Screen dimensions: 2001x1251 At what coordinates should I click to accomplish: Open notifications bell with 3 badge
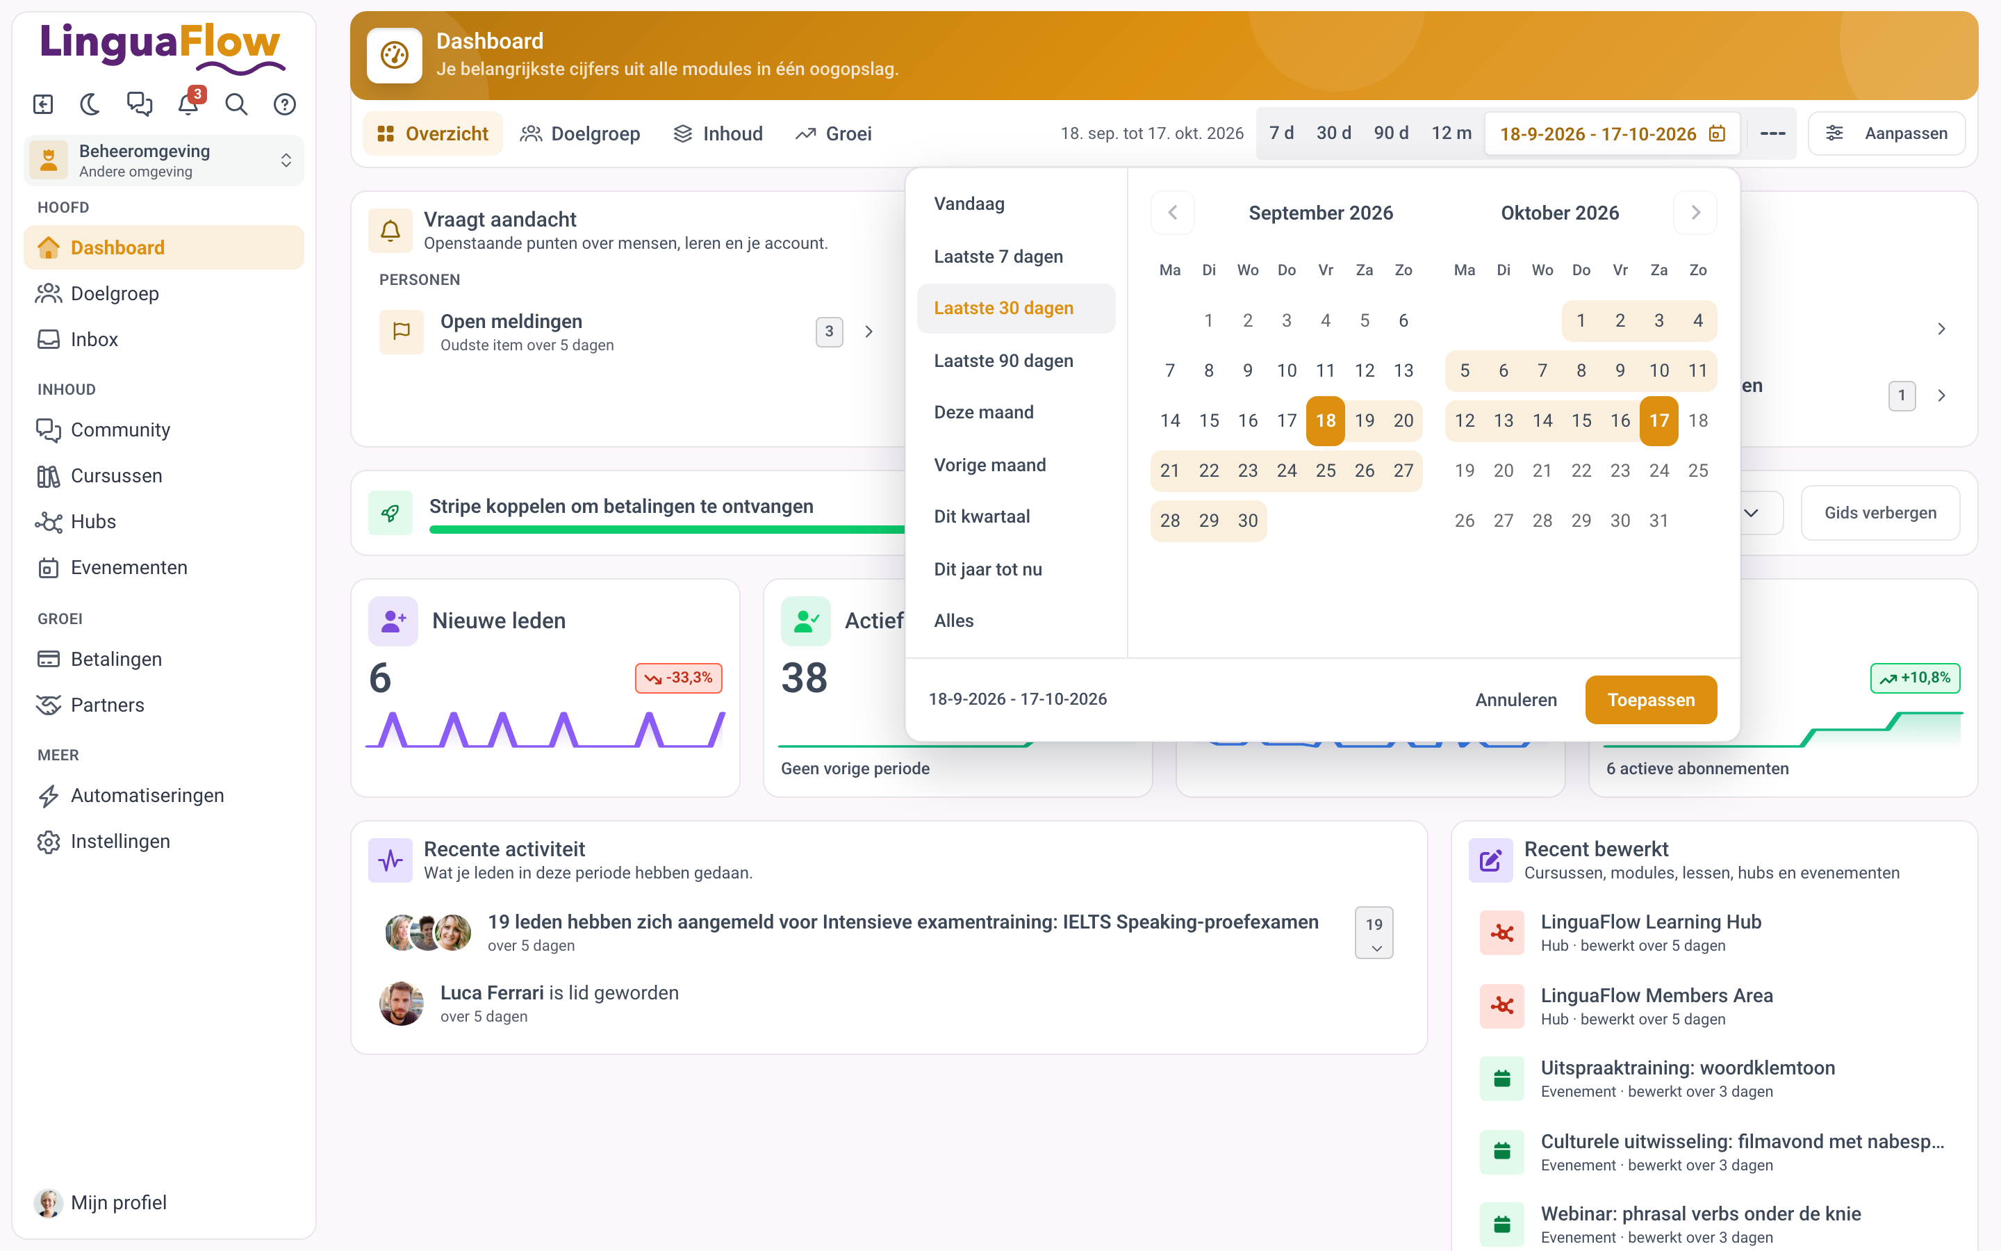click(188, 104)
